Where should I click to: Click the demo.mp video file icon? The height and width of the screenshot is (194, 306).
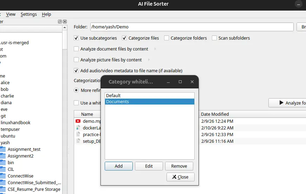tap(78, 121)
